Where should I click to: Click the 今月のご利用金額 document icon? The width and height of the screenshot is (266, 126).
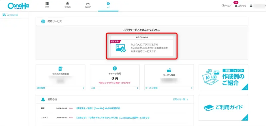pyautogui.click(x=61, y=69)
